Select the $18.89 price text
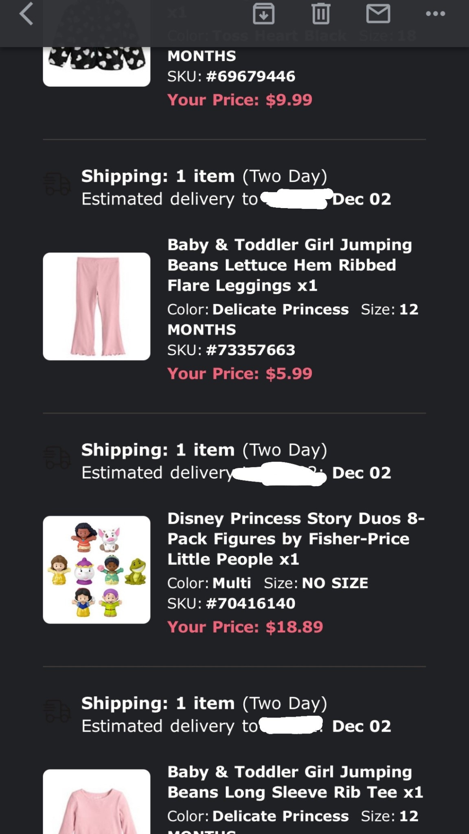469x834 pixels. [245, 627]
